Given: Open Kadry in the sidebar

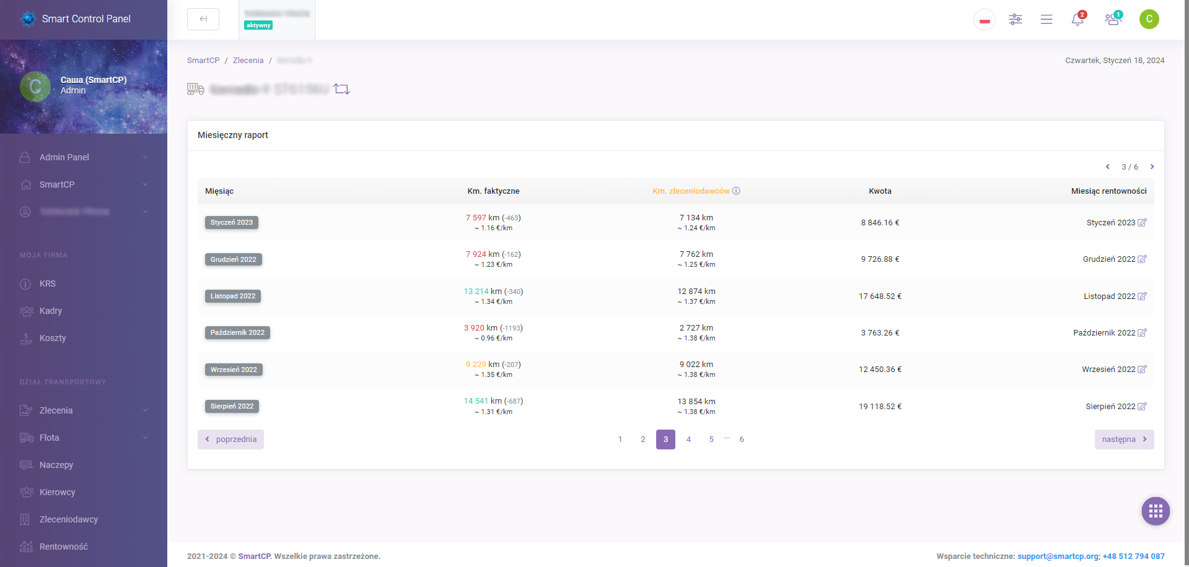Looking at the screenshot, I should pyautogui.click(x=84, y=311).
